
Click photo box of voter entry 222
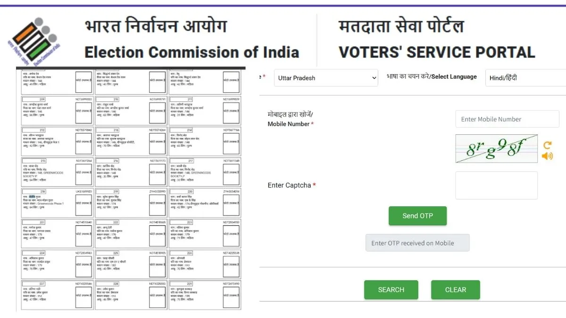(x=158, y=234)
